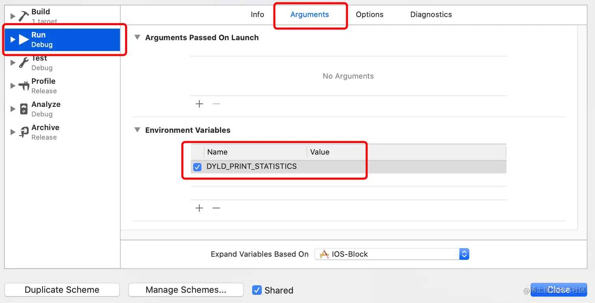
Task: Remove selected environment variable with minus
Action: [x=216, y=208]
